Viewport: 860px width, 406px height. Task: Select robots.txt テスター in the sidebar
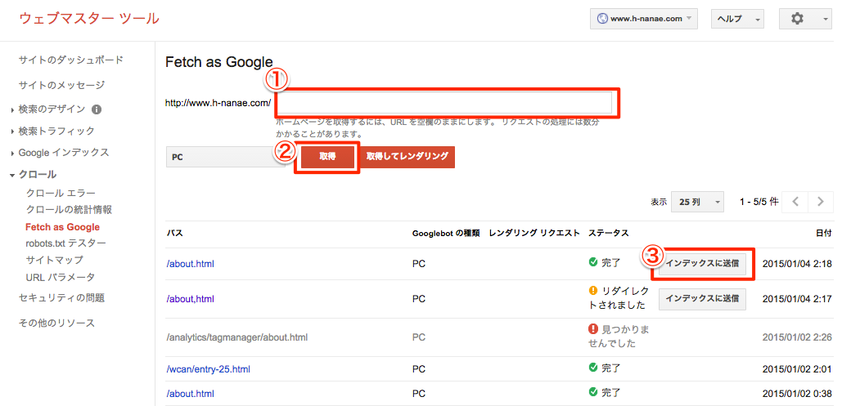click(x=65, y=243)
